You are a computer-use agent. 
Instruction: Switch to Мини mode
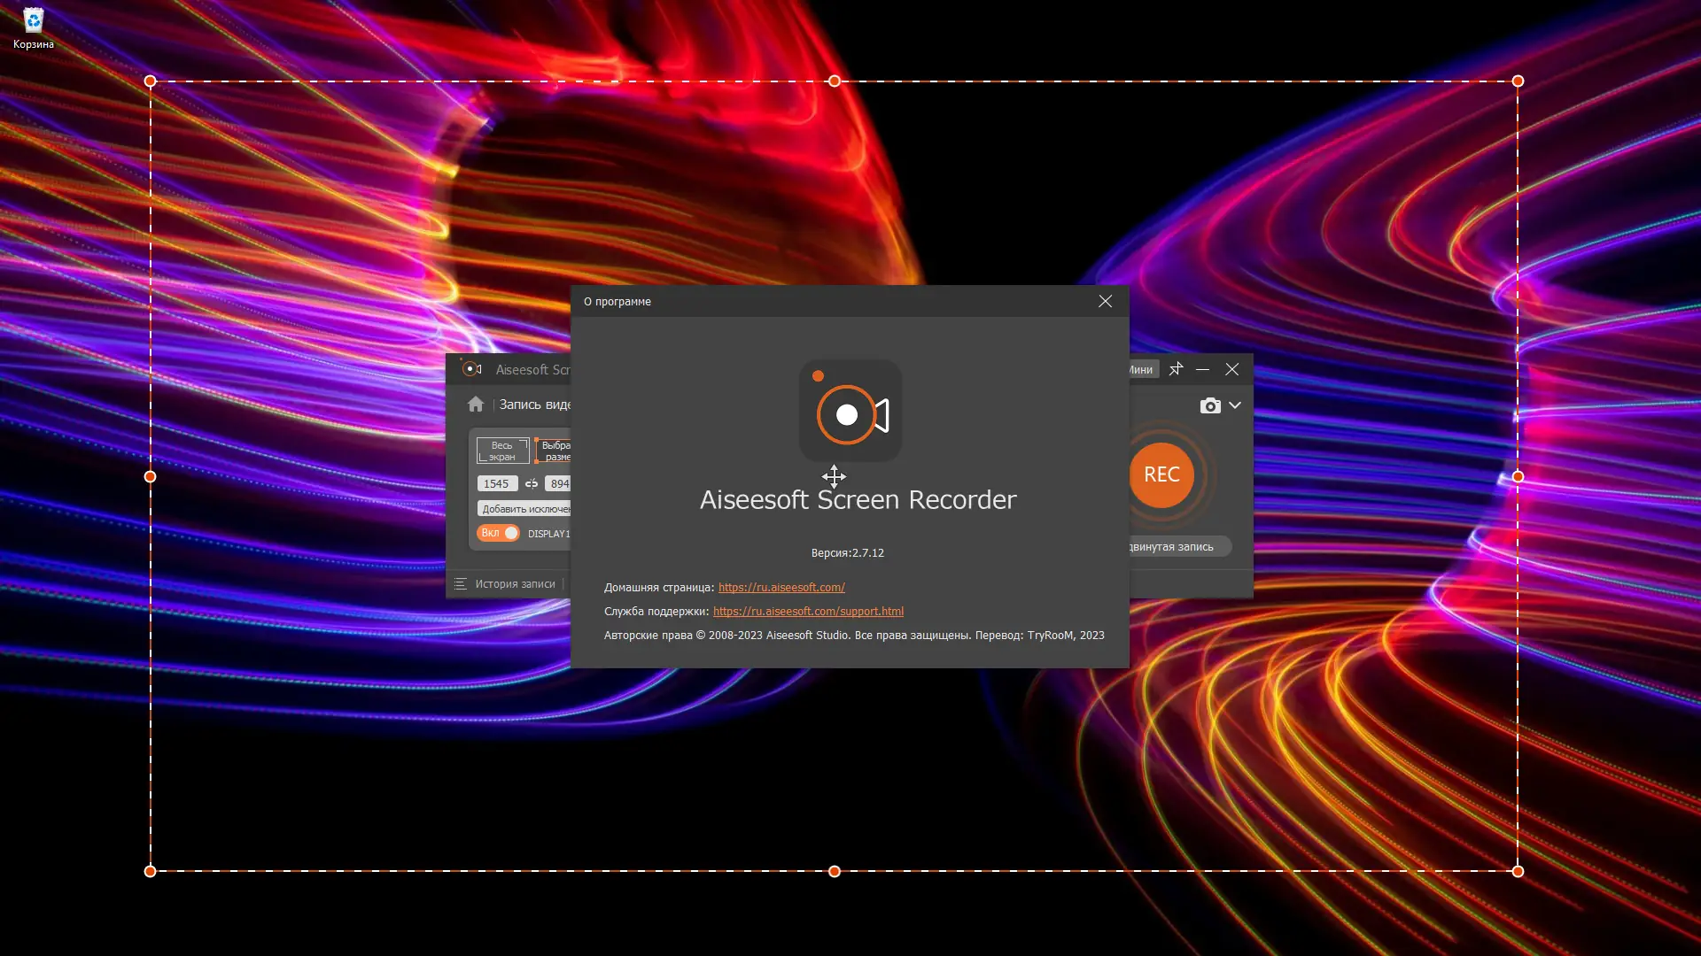point(1141,369)
